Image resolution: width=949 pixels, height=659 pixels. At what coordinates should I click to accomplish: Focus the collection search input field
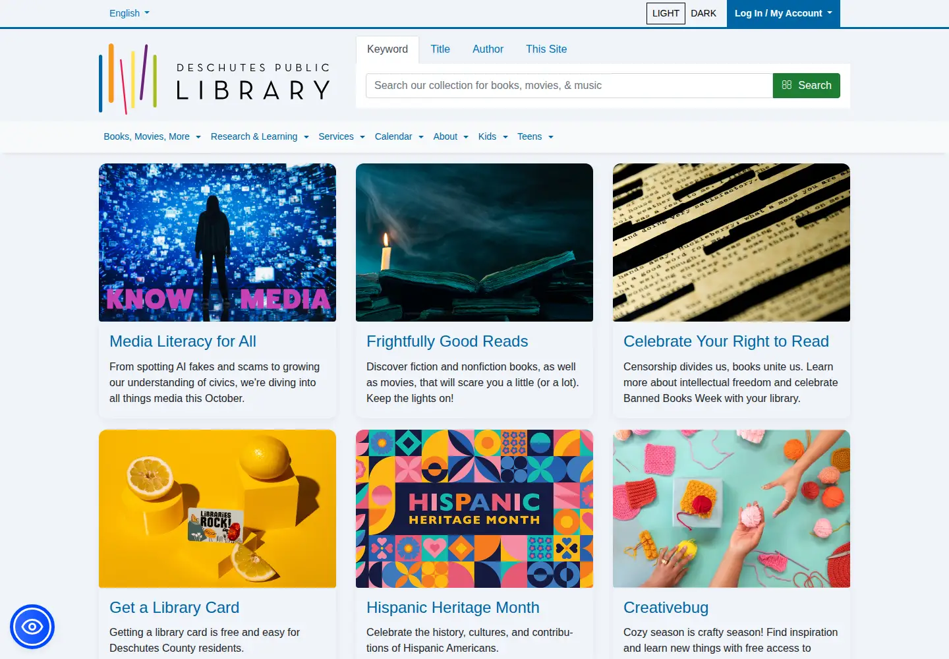[569, 86]
